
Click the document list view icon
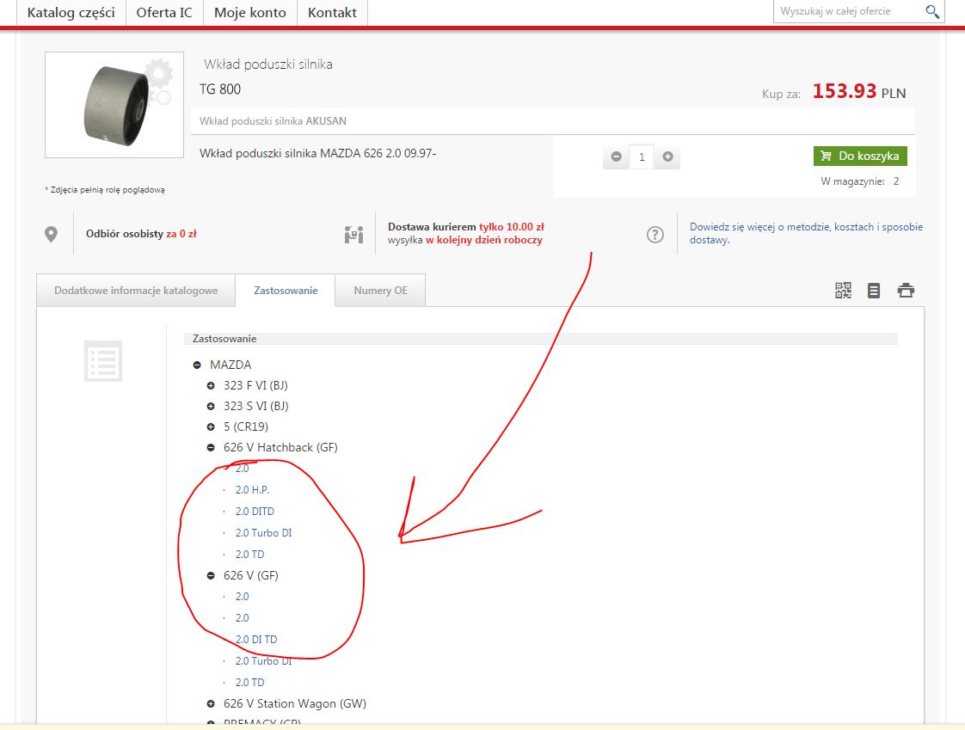tap(874, 291)
